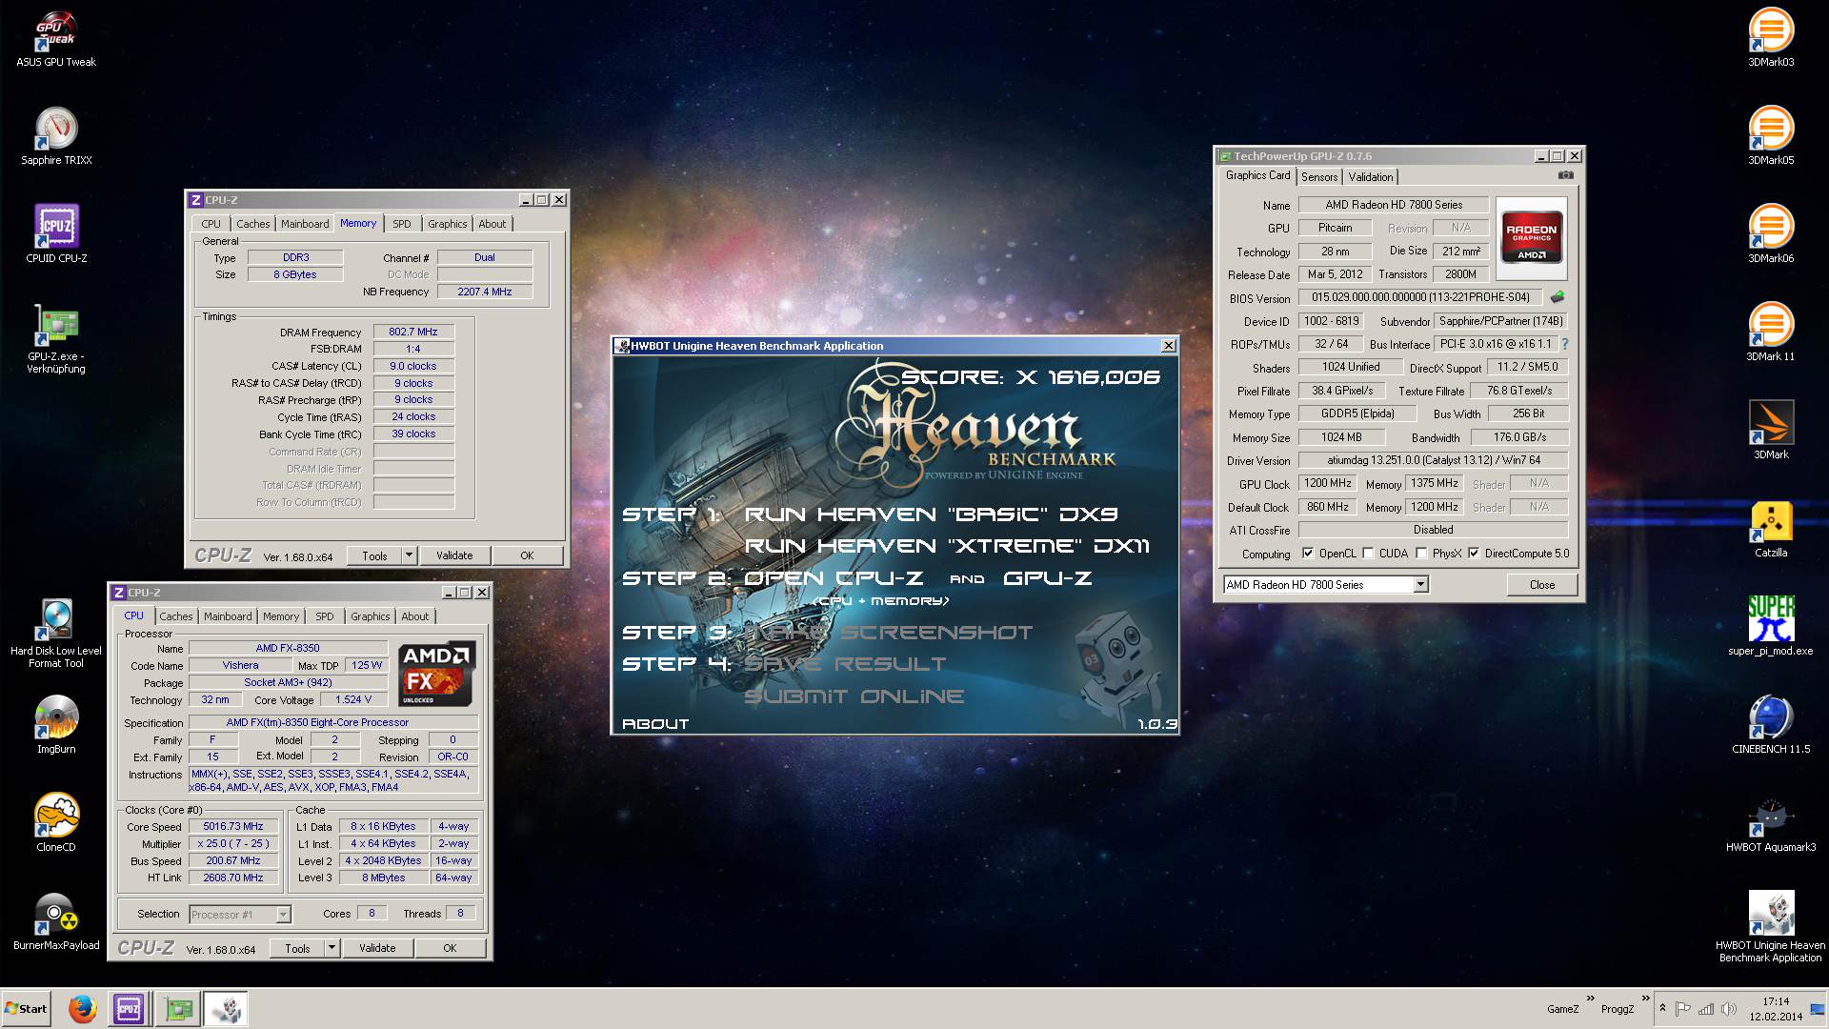Screen dimensions: 1829x1029
Task: Toggle the PhysX checkbox in GPU-Z
Action: (x=1421, y=554)
